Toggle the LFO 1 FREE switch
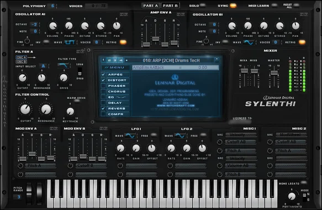This screenshot has width=322, height=210. (154, 135)
